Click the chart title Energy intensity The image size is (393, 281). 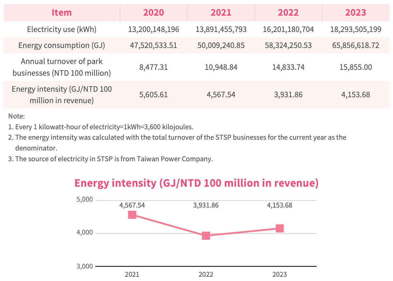(x=196, y=183)
